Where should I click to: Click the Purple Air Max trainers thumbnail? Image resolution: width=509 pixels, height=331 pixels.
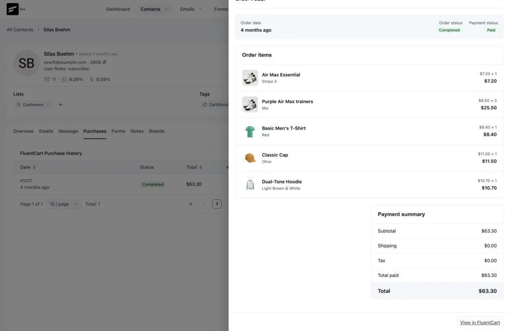click(x=250, y=104)
